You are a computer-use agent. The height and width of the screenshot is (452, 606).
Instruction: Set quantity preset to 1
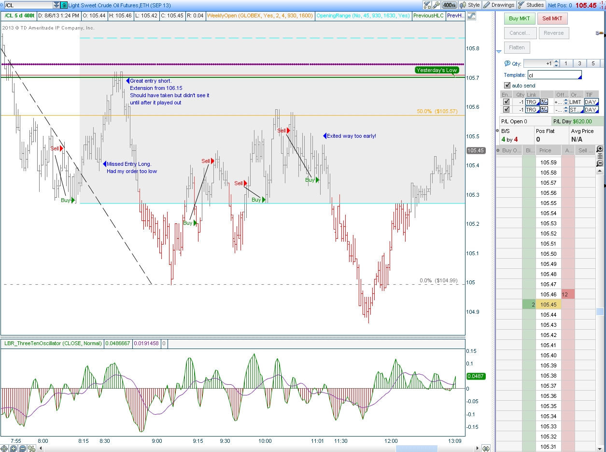tap(566, 63)
